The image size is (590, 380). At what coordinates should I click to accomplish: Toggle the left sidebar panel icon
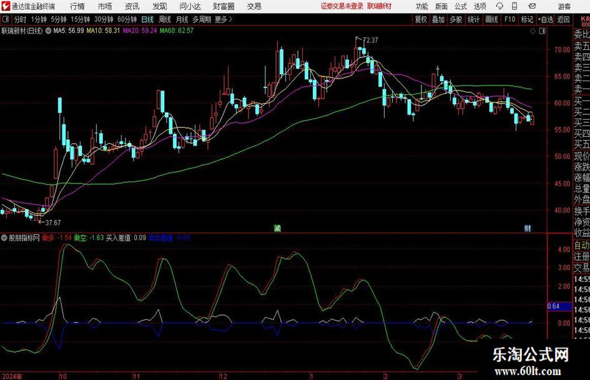coord(5,19)
